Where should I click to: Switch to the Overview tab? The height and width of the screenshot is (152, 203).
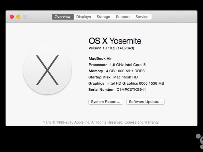tap(63, 17)
